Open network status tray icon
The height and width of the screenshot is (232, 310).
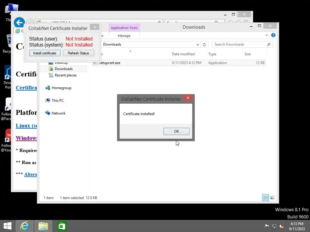[x=274, y=226]
